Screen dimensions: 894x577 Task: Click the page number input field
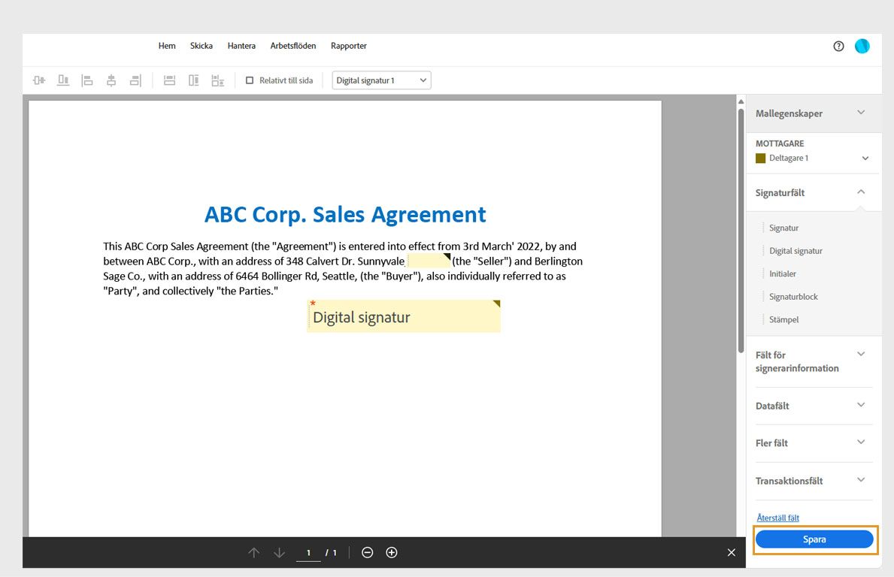pos(308,552)
